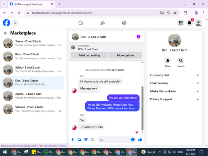Open the Facebook menu grid icon
The image size is (208, 156).
tap(181, 23)
